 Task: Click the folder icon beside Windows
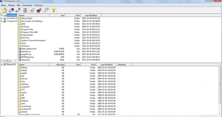coord(20,46)
